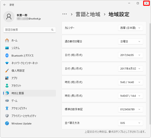Expand 時刻 (長い形式) dropdown 9:40:07

(130, 96)
